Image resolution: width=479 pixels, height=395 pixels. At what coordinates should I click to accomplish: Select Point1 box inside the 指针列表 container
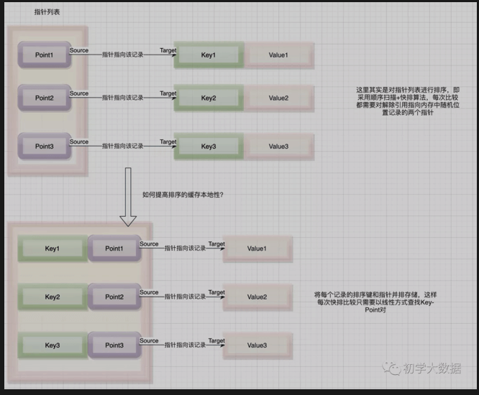pos(45,55)
